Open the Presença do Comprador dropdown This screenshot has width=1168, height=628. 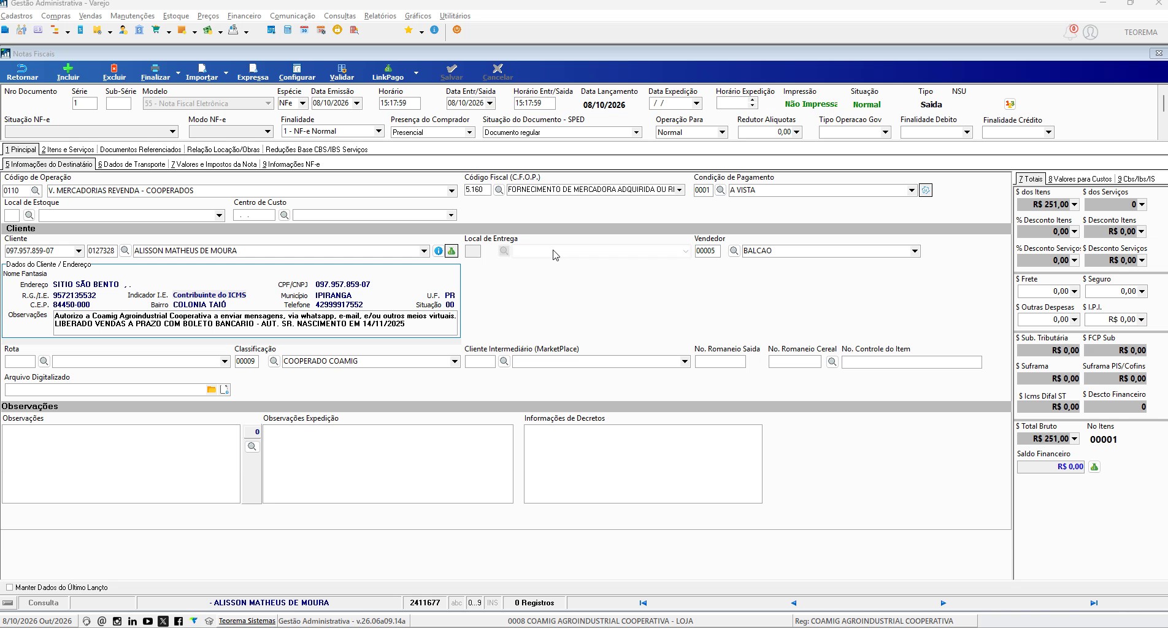tap(469, 132)
